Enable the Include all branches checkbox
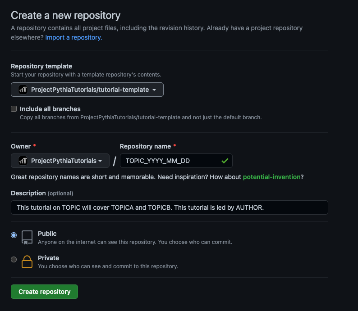Screen dimensions: 358x311 14,109
